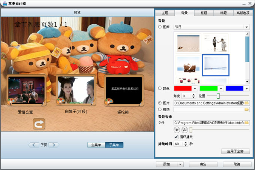Click the 应用于全部 button
The height and width of the screenshot is (170, 255).
(x=235, y=151)
